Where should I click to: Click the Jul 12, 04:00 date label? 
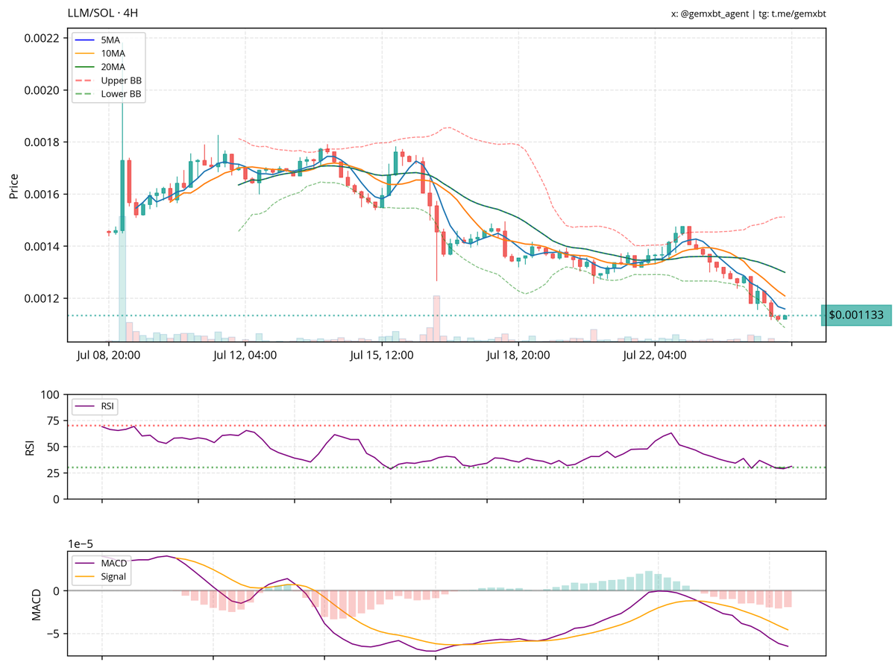pyautogui.click(x=245, y=355)
